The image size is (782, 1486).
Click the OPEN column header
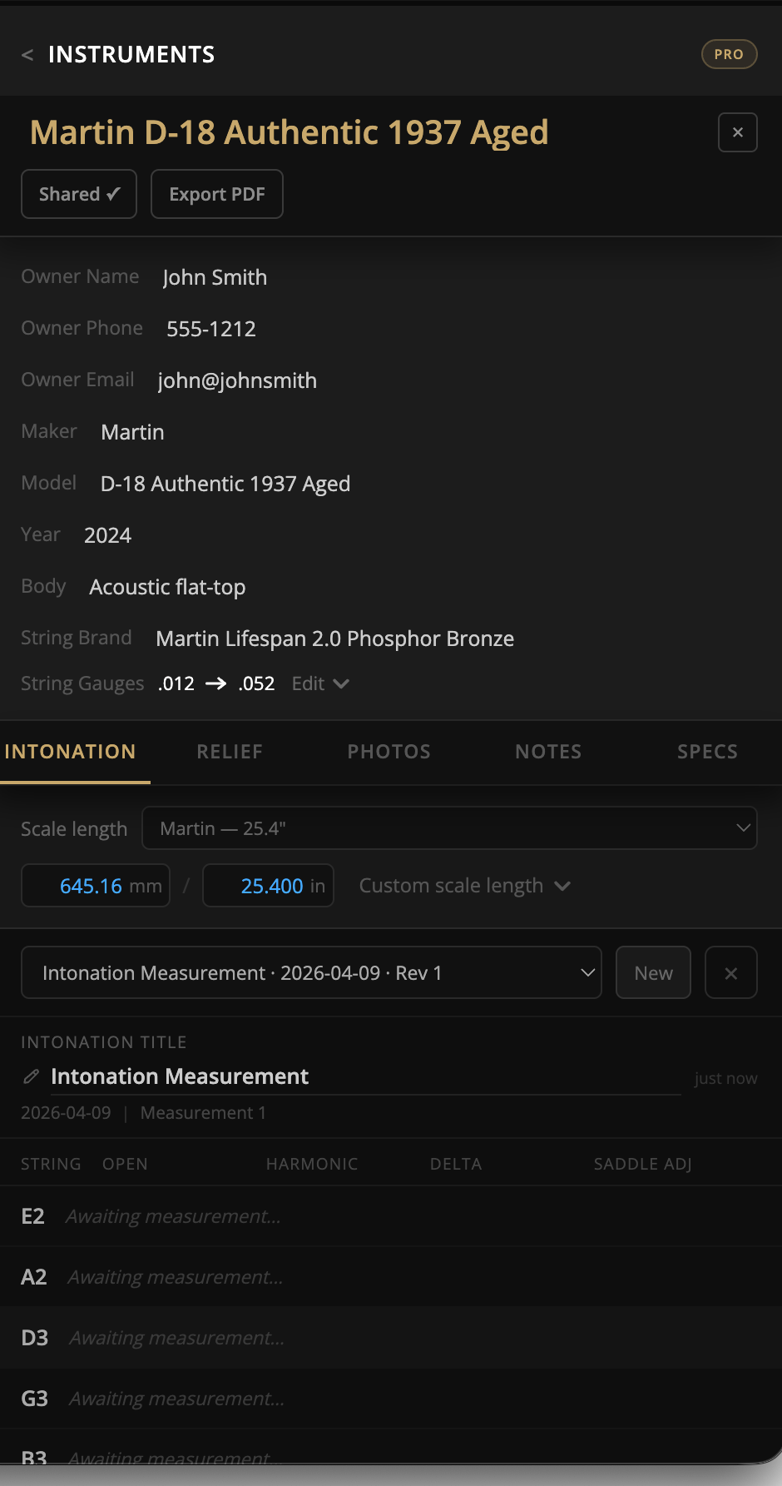125,1164
